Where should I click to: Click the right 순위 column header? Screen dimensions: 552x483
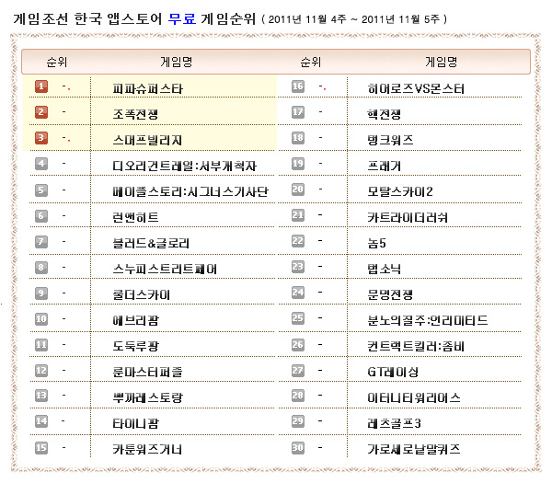coord(311,62)
